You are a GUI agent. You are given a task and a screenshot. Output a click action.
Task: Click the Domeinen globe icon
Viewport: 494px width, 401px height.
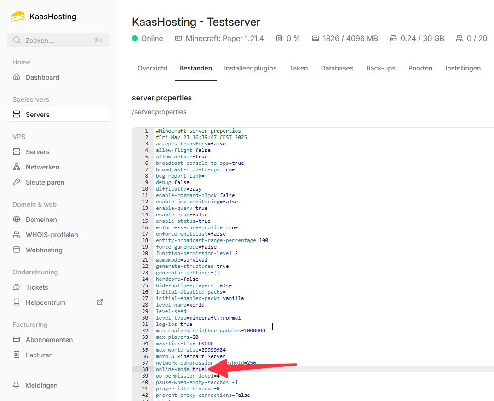pyautogui.click(x=17, y=220)
